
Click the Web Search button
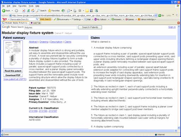[x=46, y=19]
